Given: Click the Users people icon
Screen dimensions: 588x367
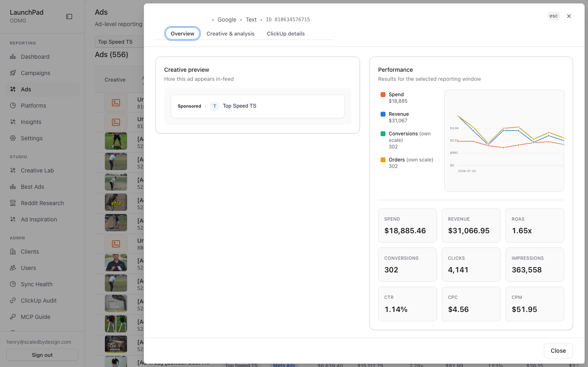Looking at the screenshot, I should (x=13, y=268).
